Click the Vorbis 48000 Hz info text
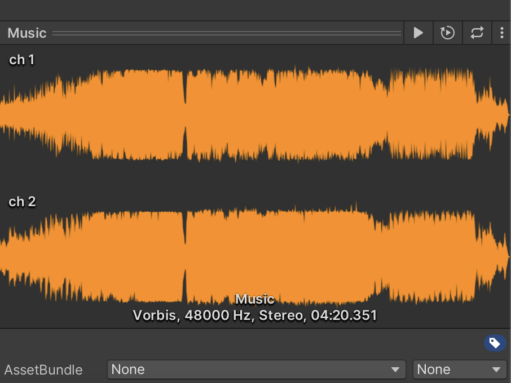 (x=255, y=315)
